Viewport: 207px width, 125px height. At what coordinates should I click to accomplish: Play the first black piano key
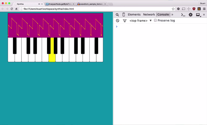point(15,46)
